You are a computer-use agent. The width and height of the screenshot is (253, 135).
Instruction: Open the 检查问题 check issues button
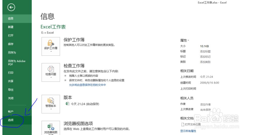51,72
